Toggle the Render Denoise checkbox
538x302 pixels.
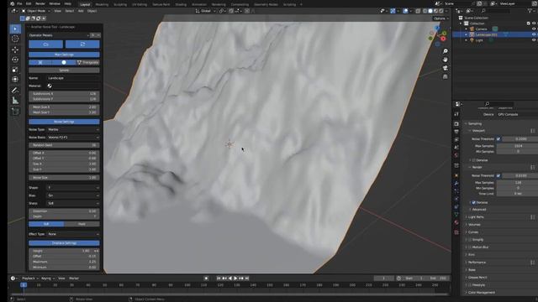pyautogui.click(x=474, y=203)
